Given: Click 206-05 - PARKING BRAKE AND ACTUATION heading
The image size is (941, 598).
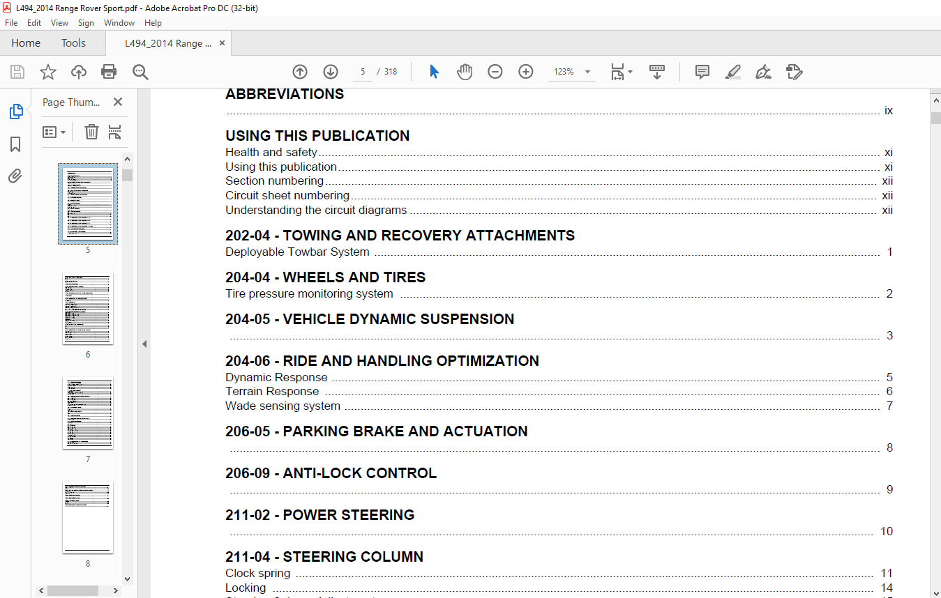Looking at the screenshot, I should pos(376,431).
